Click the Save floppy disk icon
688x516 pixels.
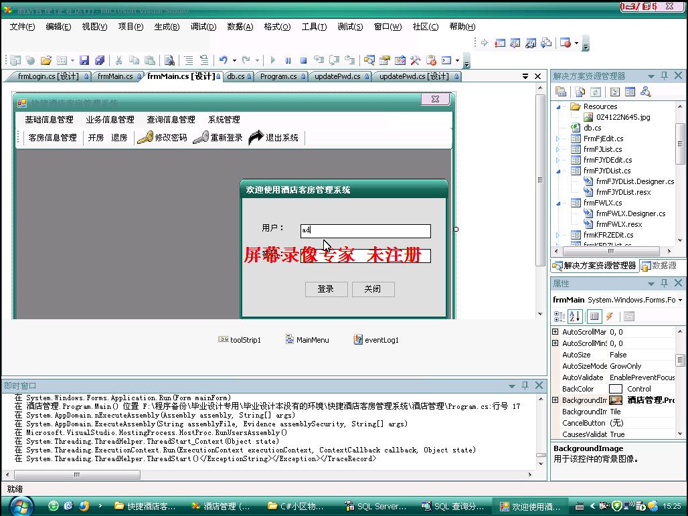[84, 60]
